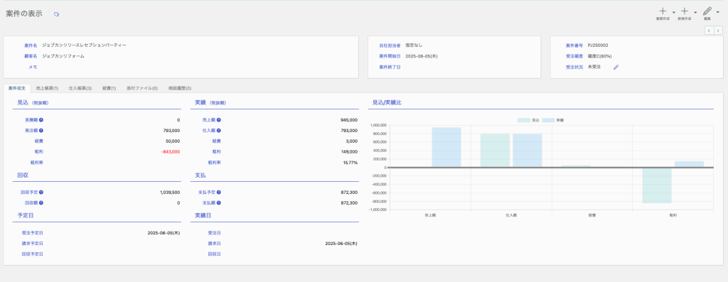This screenshot has height=282, width=728.
Task: Toggle the 実績 series in chart legend
Action: pos(553,120)
